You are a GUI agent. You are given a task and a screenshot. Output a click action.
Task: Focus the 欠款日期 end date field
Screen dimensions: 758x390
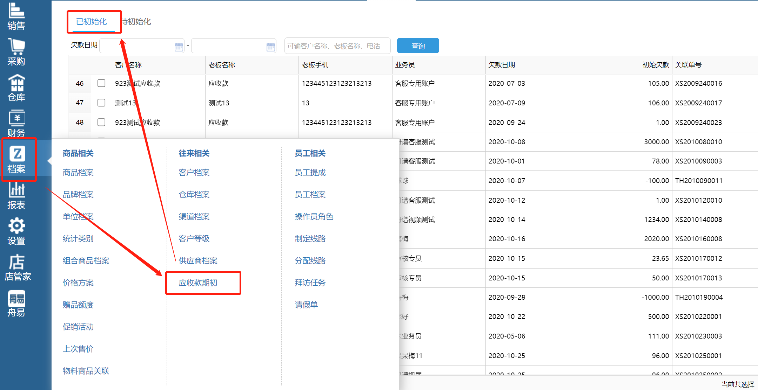(234, 46)
